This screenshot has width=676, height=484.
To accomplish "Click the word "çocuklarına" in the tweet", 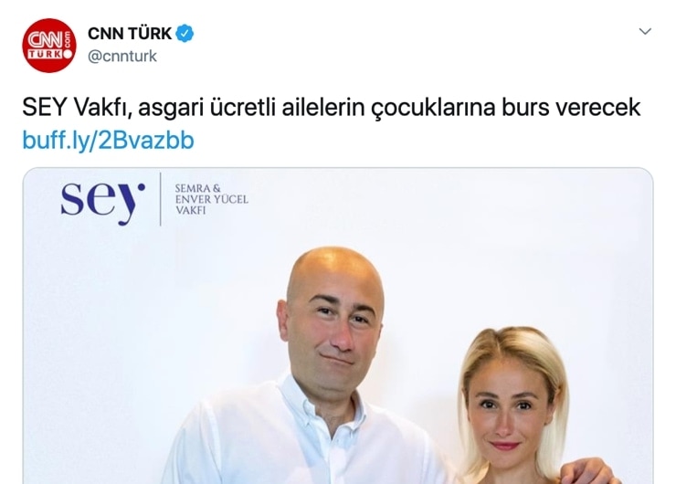I will 433,108.
